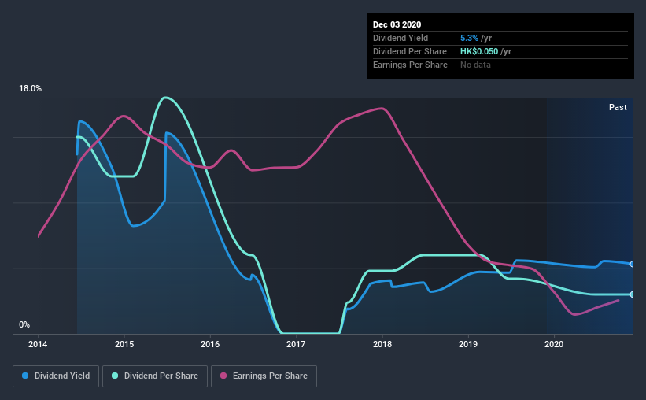Click the 'Dec 03 2020' tooltip date
Image resolution: width=646 pixels, height=400 pixels.
click(397, 24)
